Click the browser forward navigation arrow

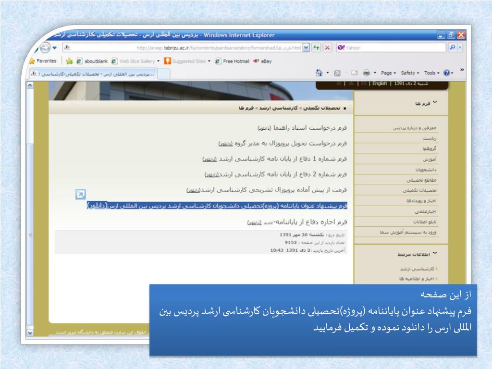pyautogui.click(x=46, y=48)
